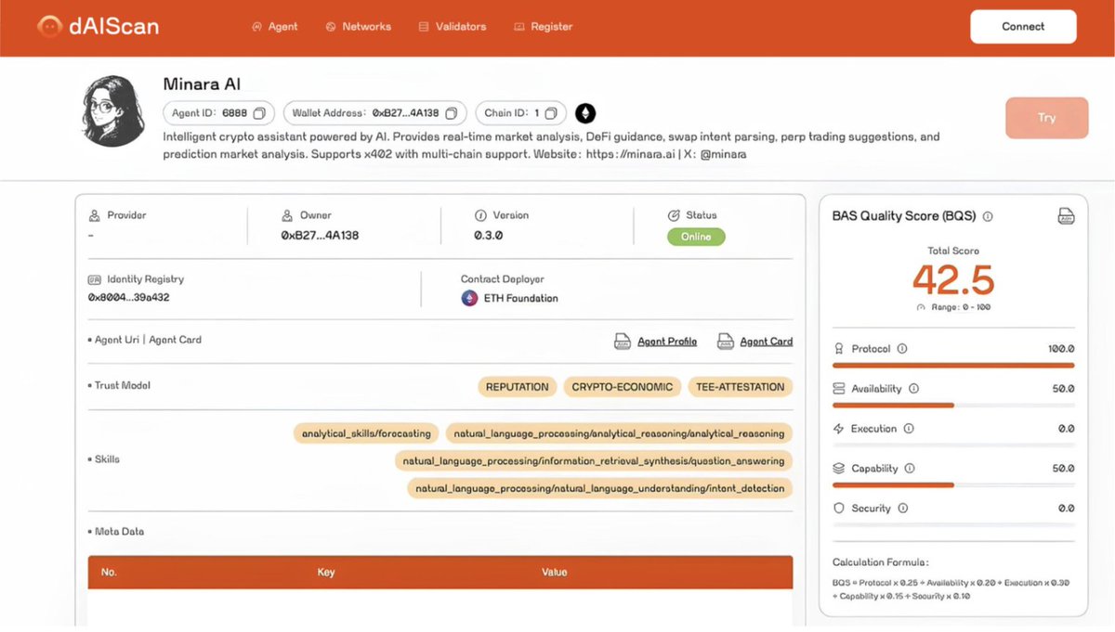Click the Capability layers icon
The width and height of the screenshot is (1115, 632).
[839, 469]
